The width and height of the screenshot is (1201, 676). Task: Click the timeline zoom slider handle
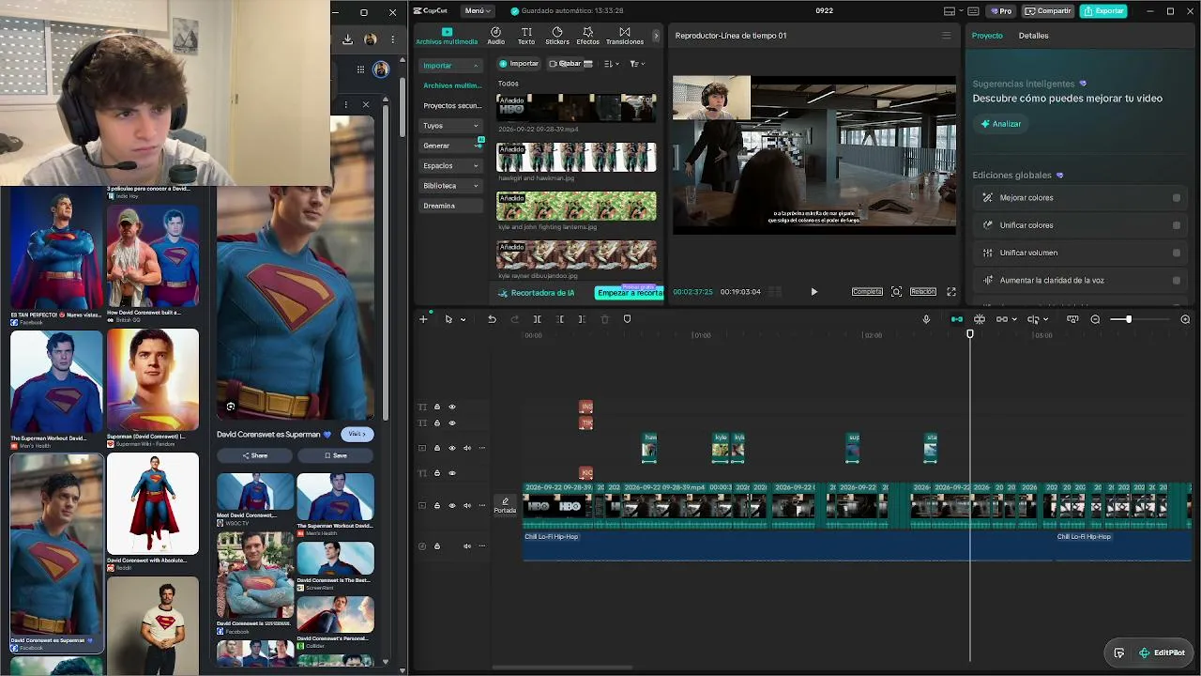pyautogui.click(x=1129, y=319)
